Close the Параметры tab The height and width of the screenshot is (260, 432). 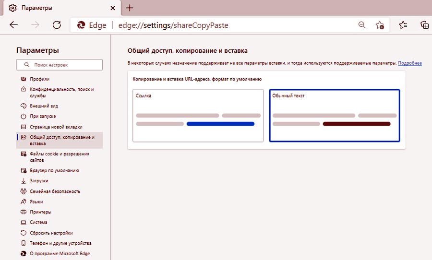tap(113, 8)
